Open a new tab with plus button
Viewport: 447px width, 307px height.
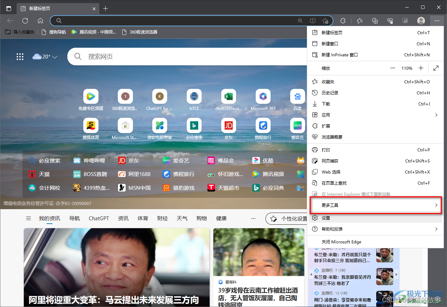pos(106,9)
